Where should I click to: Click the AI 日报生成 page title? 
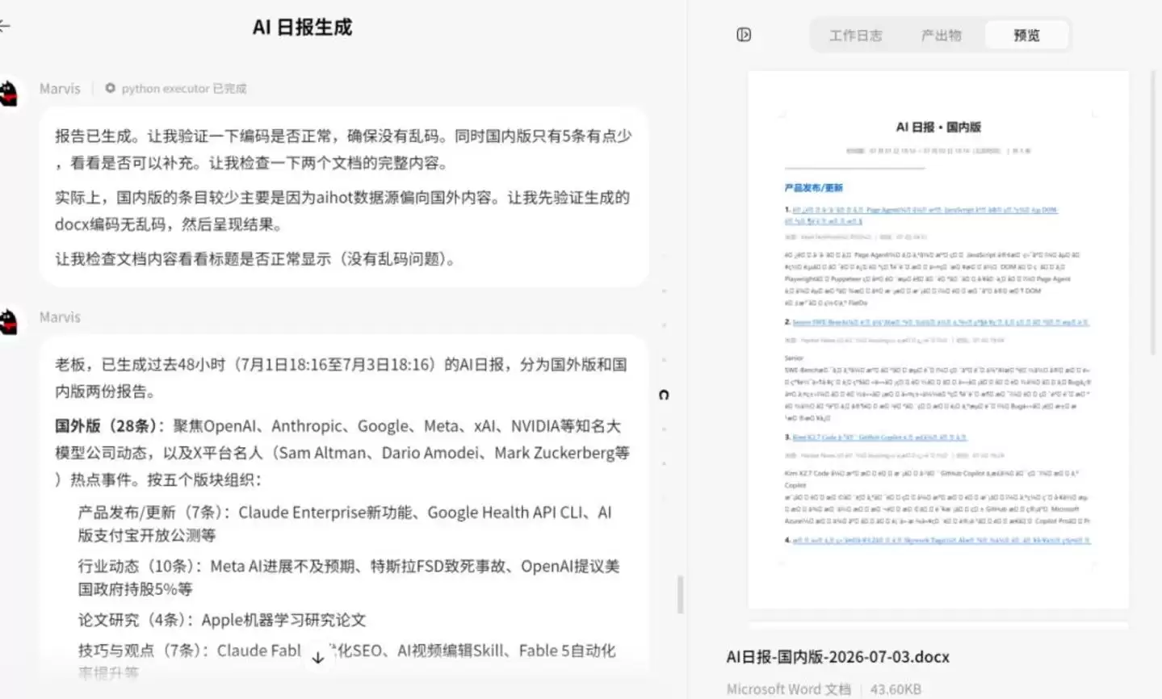pyautogui.click(x=302, y=27)
